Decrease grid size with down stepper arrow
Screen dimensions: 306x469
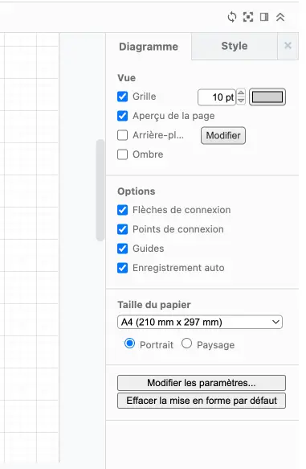tap(241, 101)
